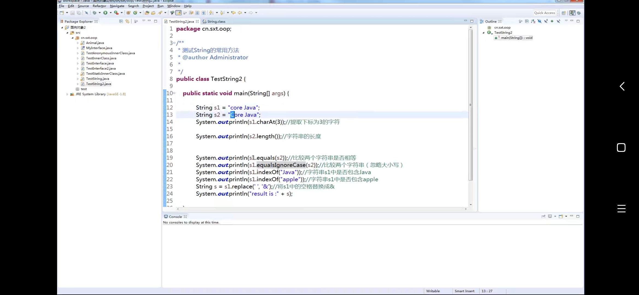
Task: Click the New Java Class icon
Action: tap(135, 13)
